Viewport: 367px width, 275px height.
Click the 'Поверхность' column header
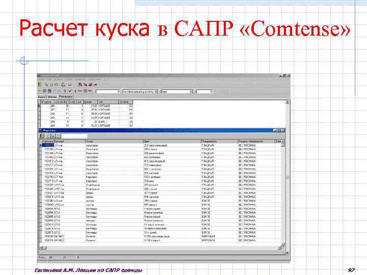[x=219, y=141]
